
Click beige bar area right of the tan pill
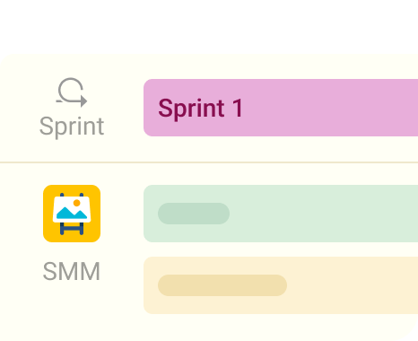(353, 285)
